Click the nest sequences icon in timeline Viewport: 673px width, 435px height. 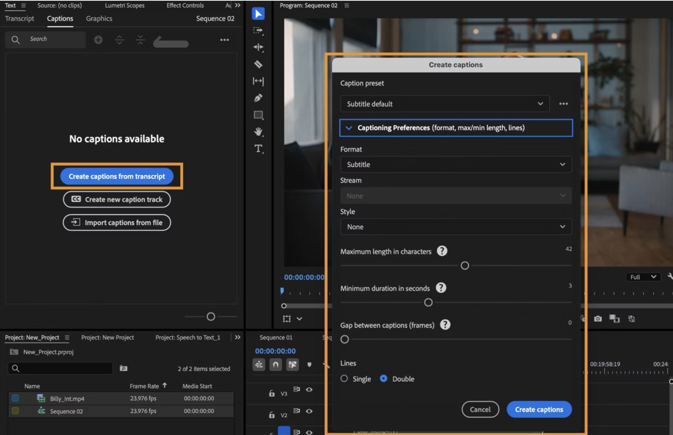pos(259,365)
